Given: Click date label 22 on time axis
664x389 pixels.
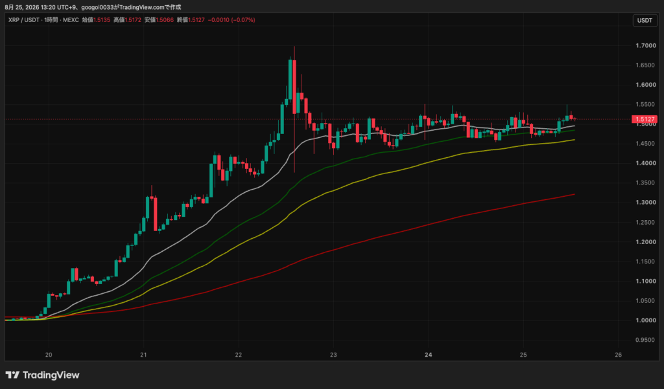Looking at the screenshot, I should point(239,355).
